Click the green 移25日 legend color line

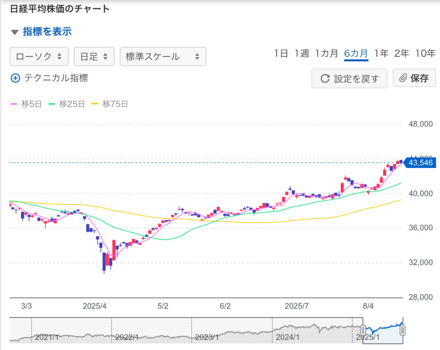[52, 104]
